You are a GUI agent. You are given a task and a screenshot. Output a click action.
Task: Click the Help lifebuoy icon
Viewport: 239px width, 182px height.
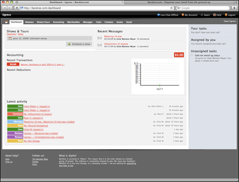(215, 15)
